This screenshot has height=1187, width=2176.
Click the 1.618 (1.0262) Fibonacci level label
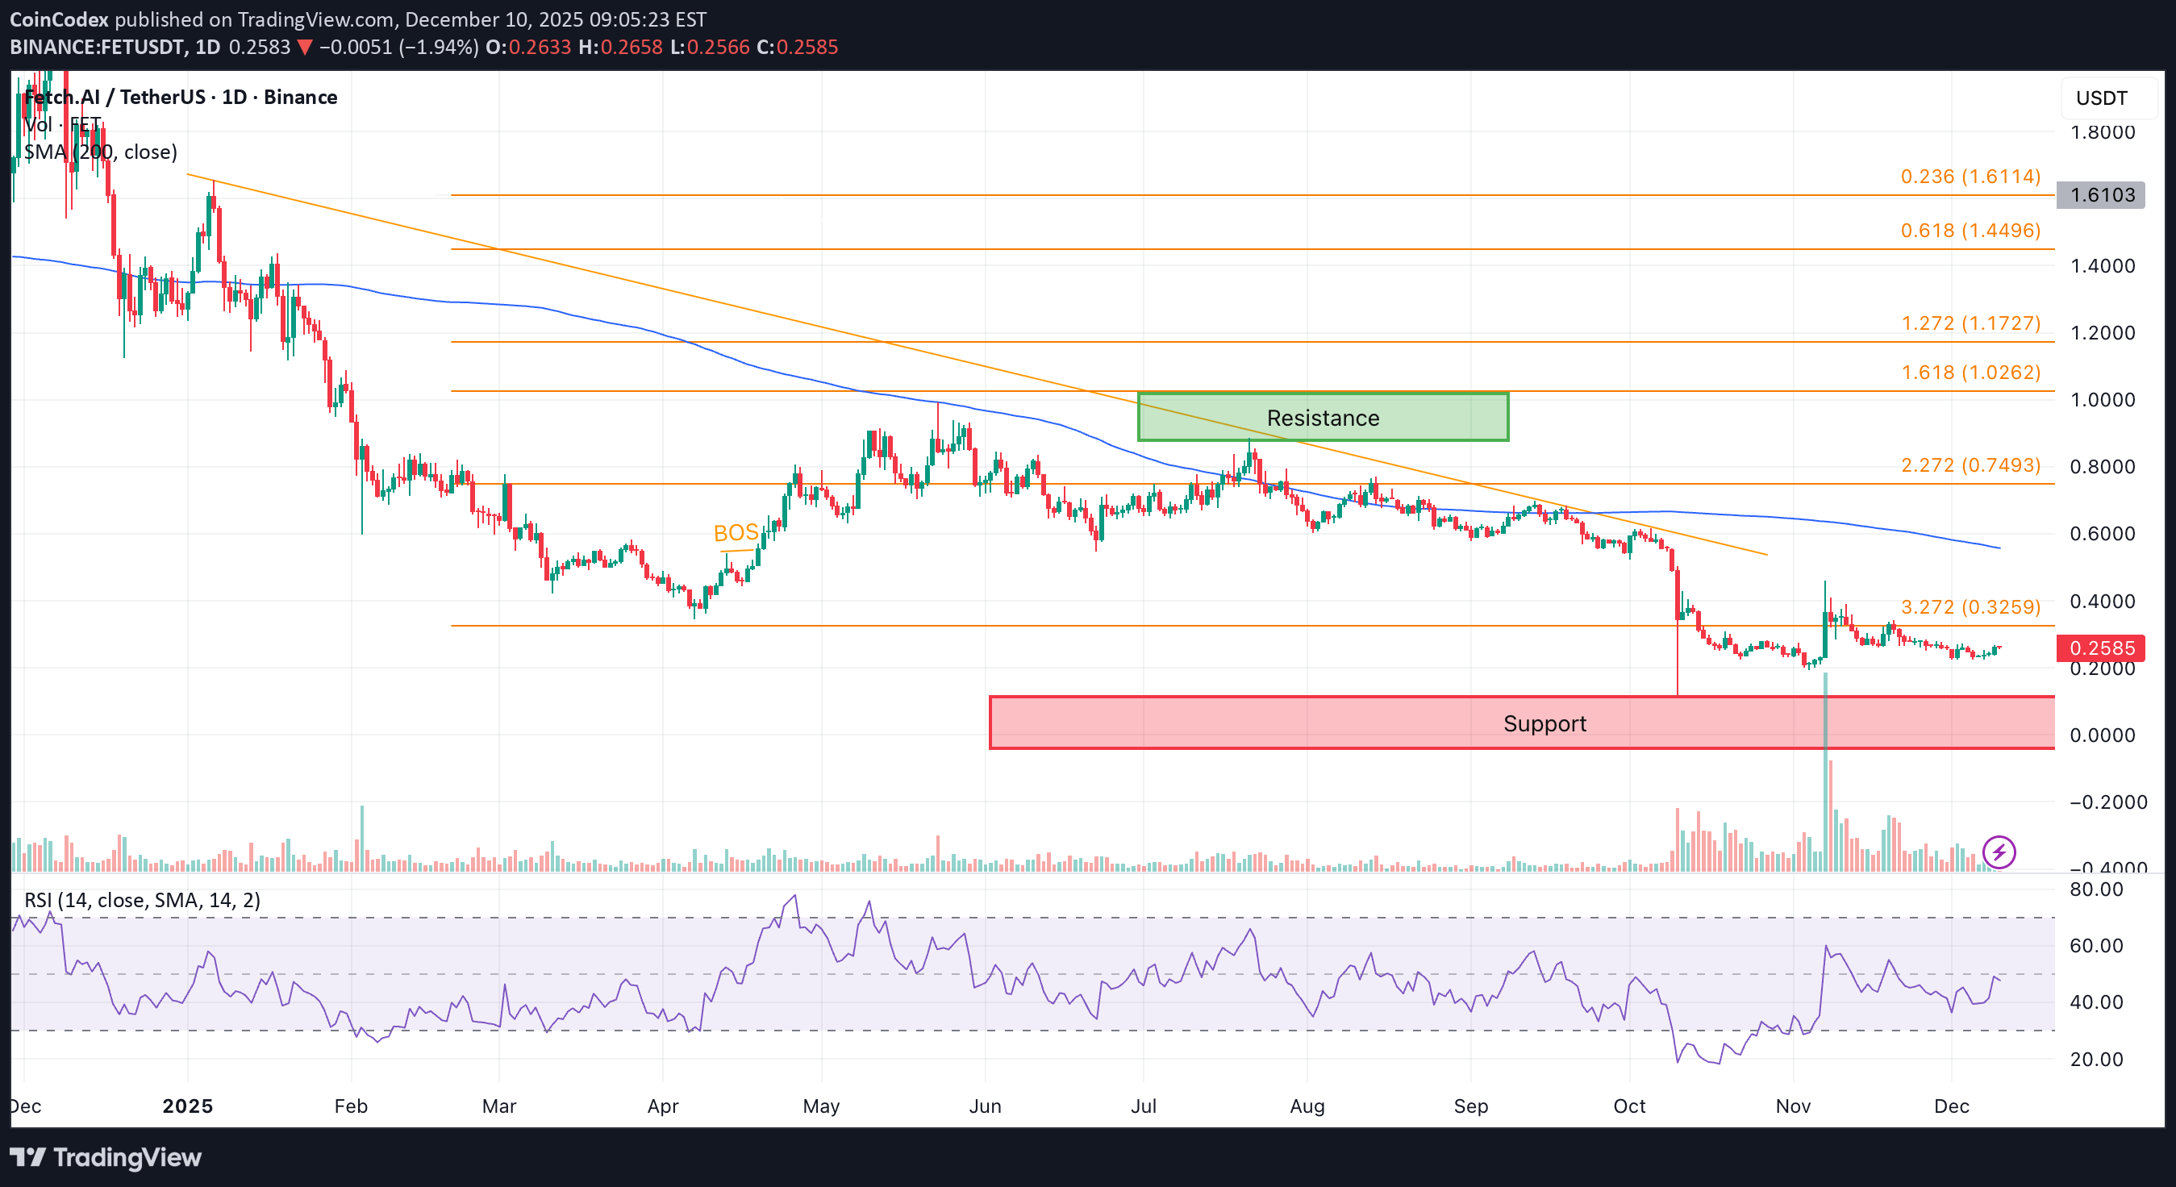pos(1970,373)
